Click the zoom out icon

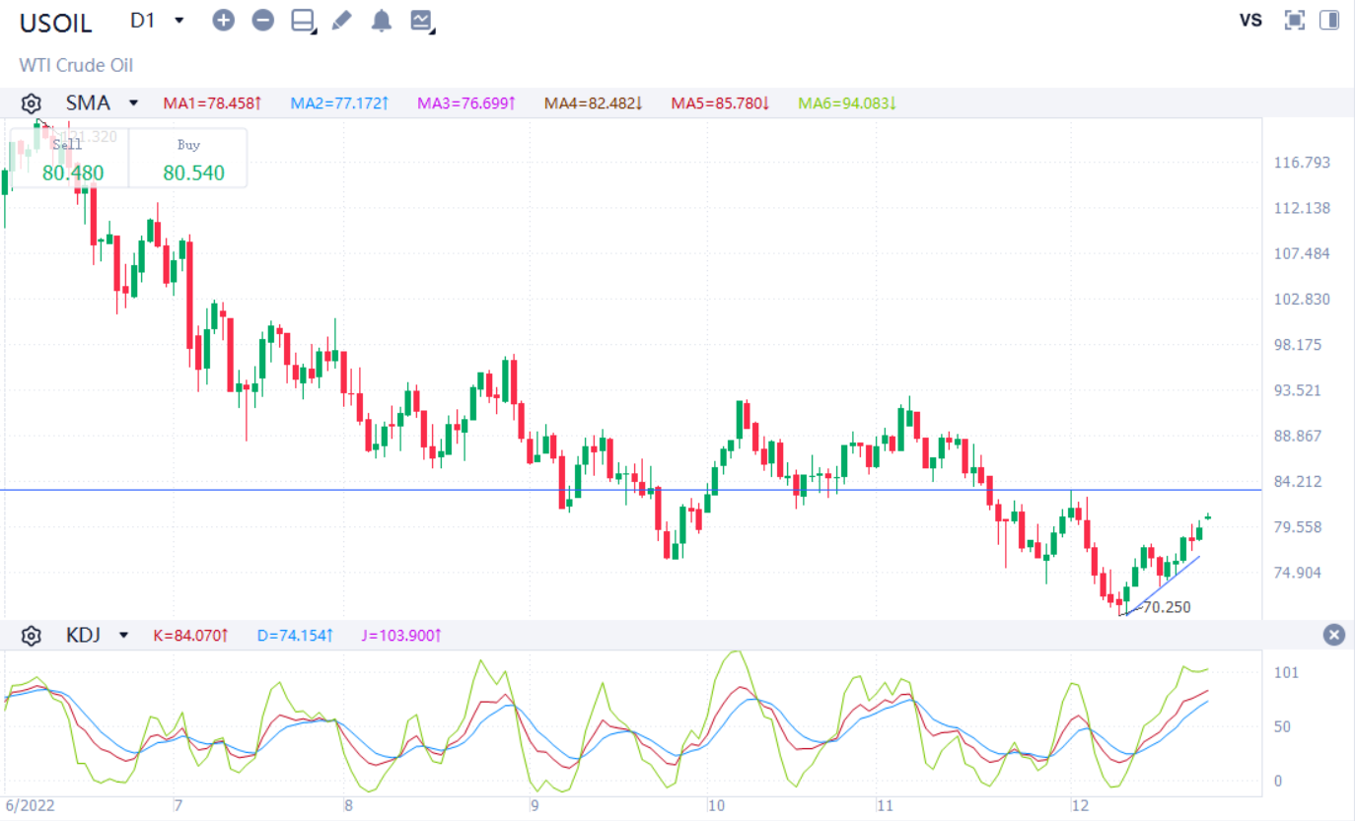(x=262, y=19)
